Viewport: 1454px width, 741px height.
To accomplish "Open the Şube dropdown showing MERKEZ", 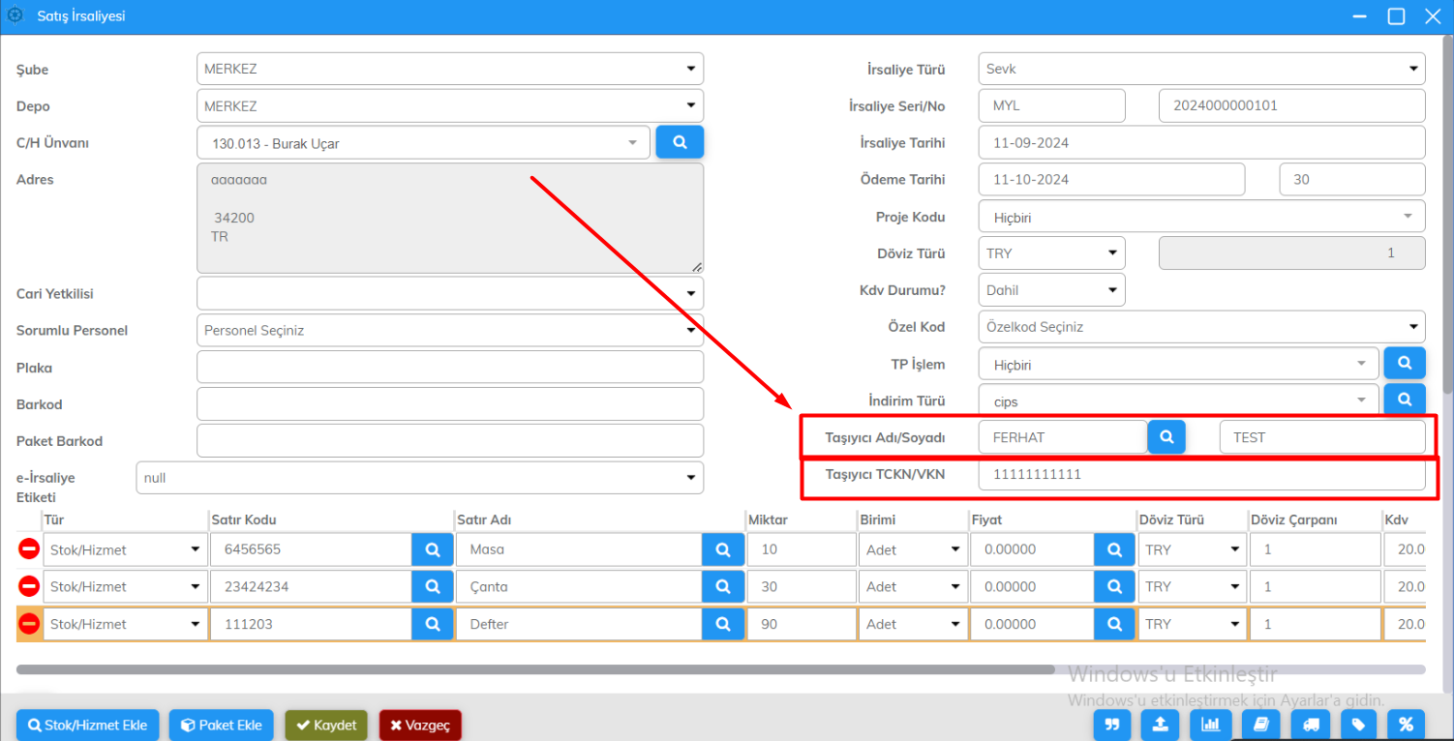I will [x=449, y=69].
